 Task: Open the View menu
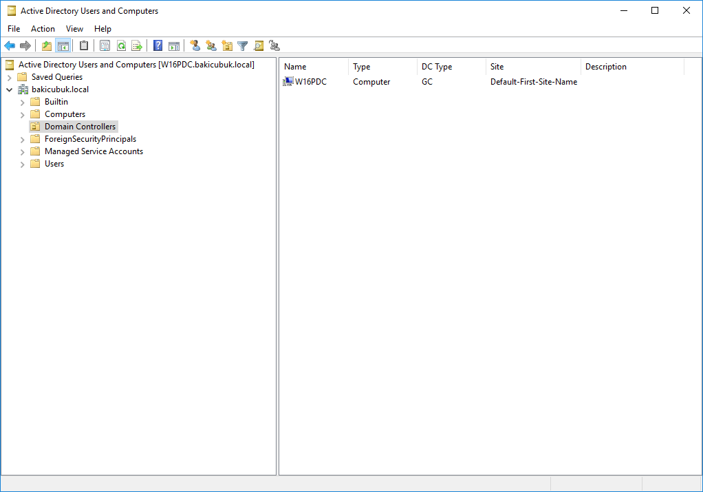[74, 29]
